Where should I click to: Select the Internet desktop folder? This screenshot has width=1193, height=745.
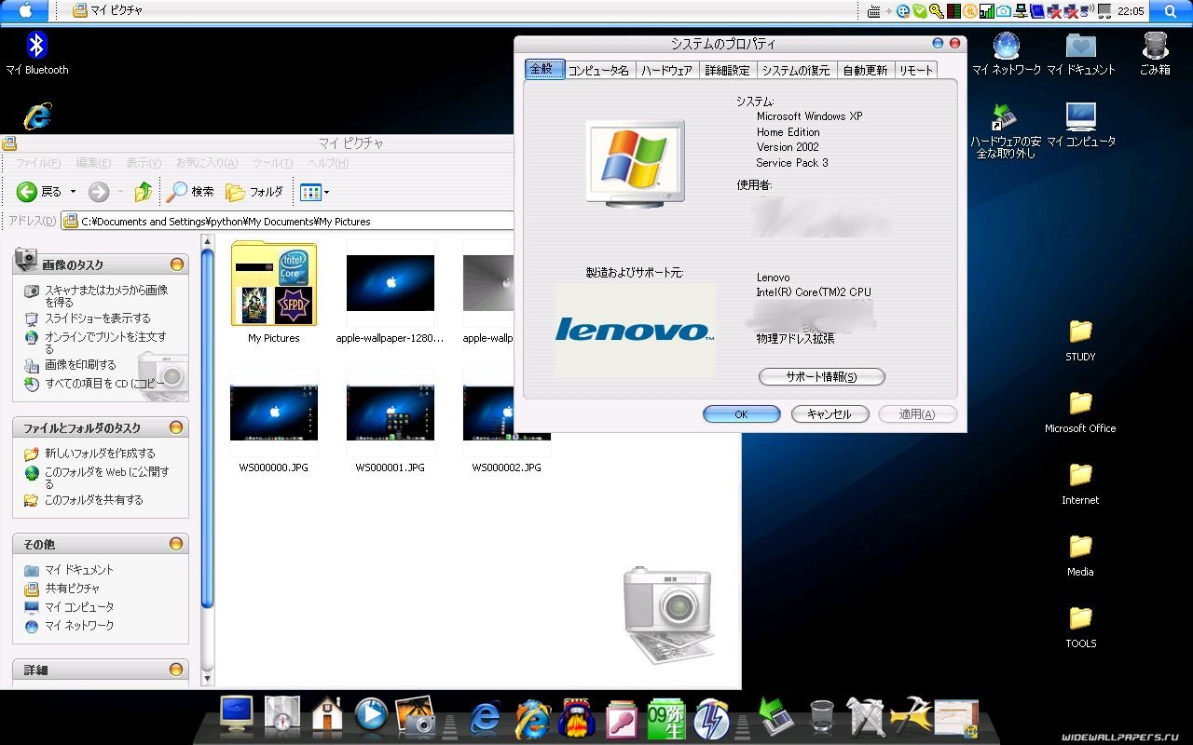pyautogui.click(x=1080, y=483)
